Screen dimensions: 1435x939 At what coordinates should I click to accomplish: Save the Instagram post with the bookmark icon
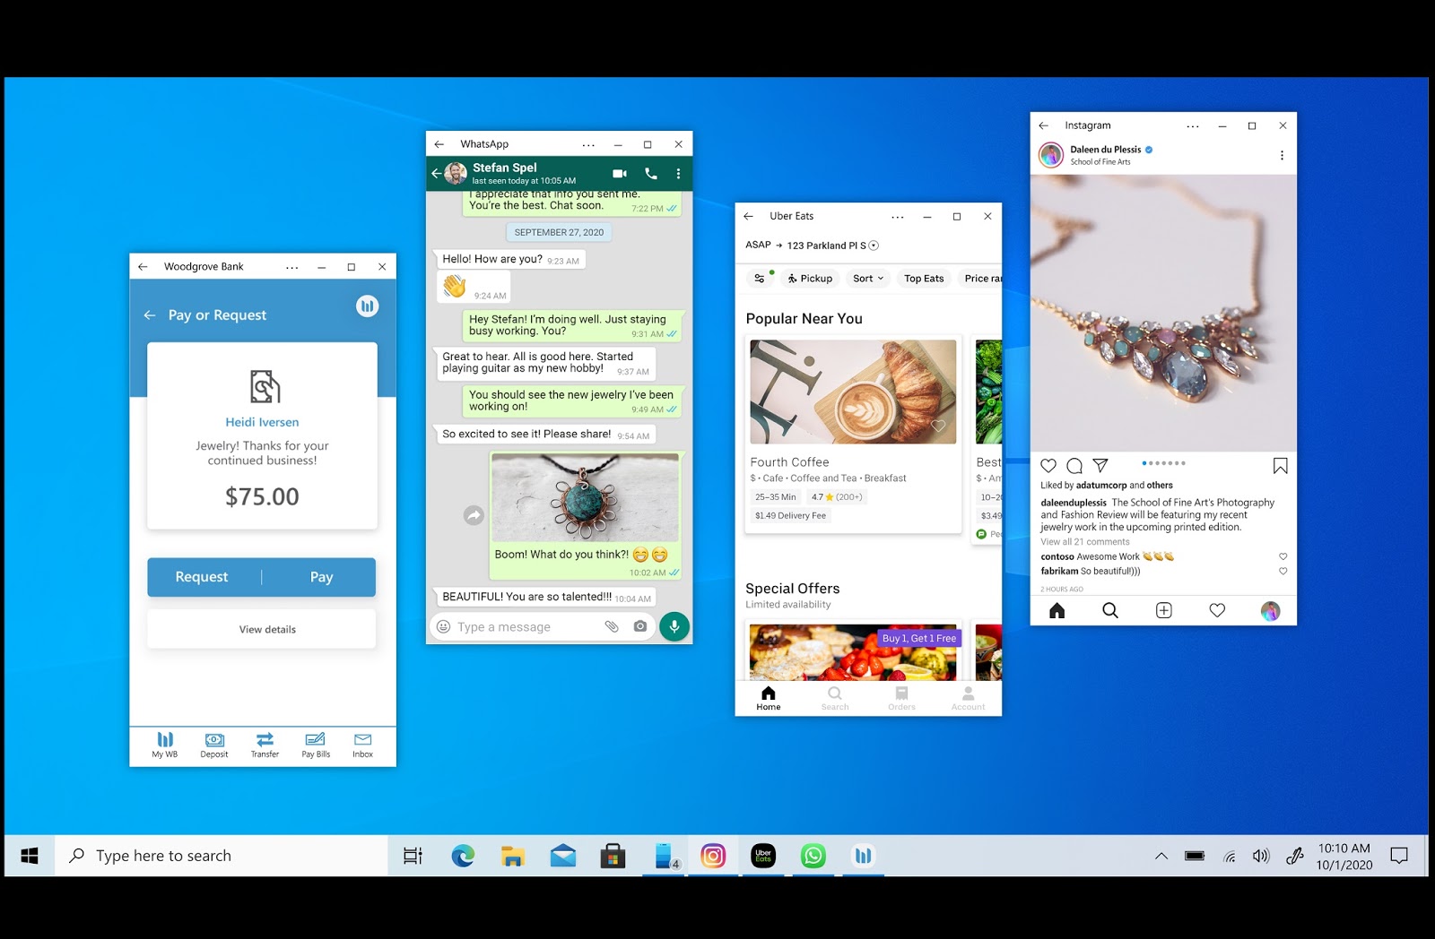point(1281,465)
